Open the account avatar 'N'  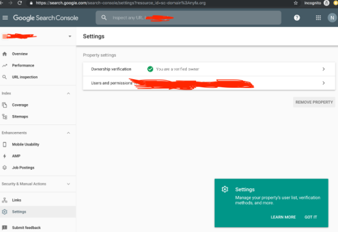pos(332,17)
